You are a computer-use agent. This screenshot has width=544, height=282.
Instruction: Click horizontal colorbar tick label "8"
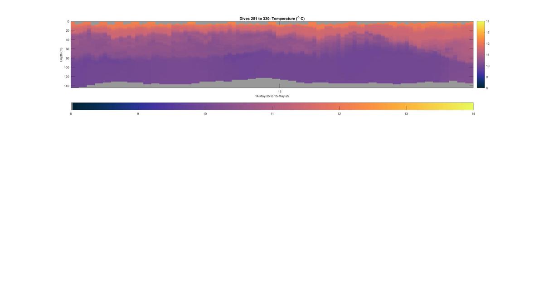(x=71, y=114)
